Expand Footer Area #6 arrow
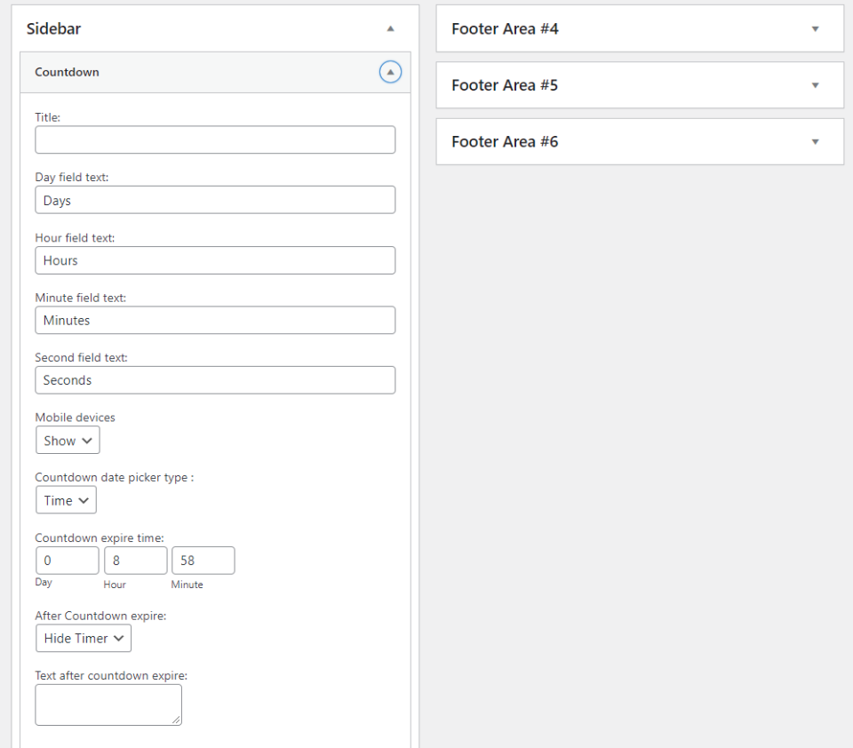853x748 pixels. (x=815, y=141)
